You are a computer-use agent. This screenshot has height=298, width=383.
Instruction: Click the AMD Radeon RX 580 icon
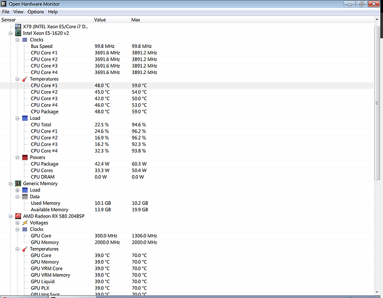pos(18,216)
